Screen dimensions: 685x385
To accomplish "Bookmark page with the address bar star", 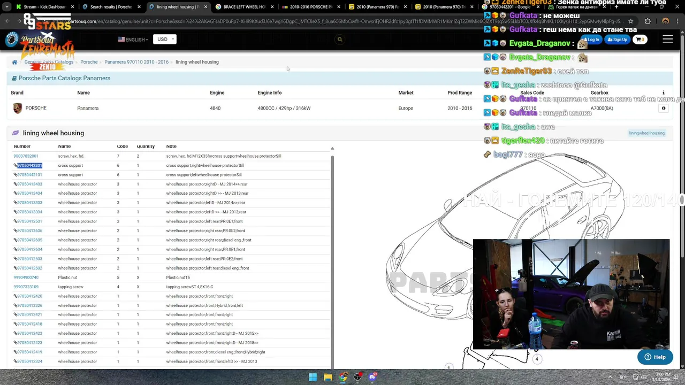I will tap(631, 21).
